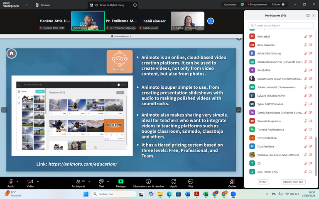This screenshot has width=319, height=199.
Task: Click the Trouver un participant search field
Action: (x=281, y=26)
